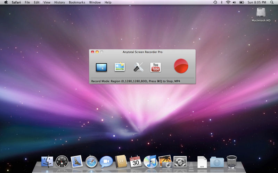Open the Downloads folder stack in Dock
Image resolution: width=278 pixels, height=173 pixels.
pyautogui.click(x=217, y=162)
